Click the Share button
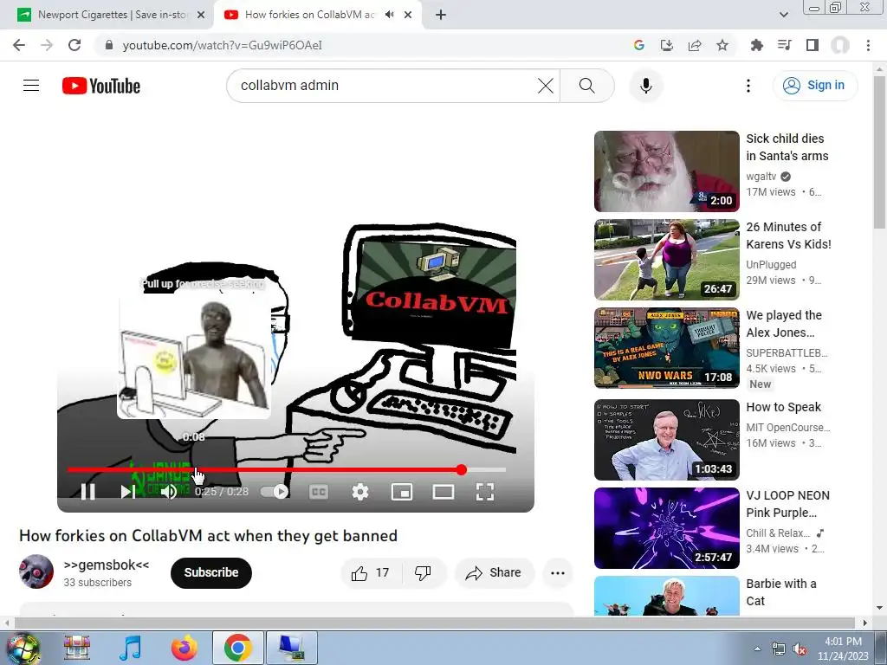 (494, 573)
